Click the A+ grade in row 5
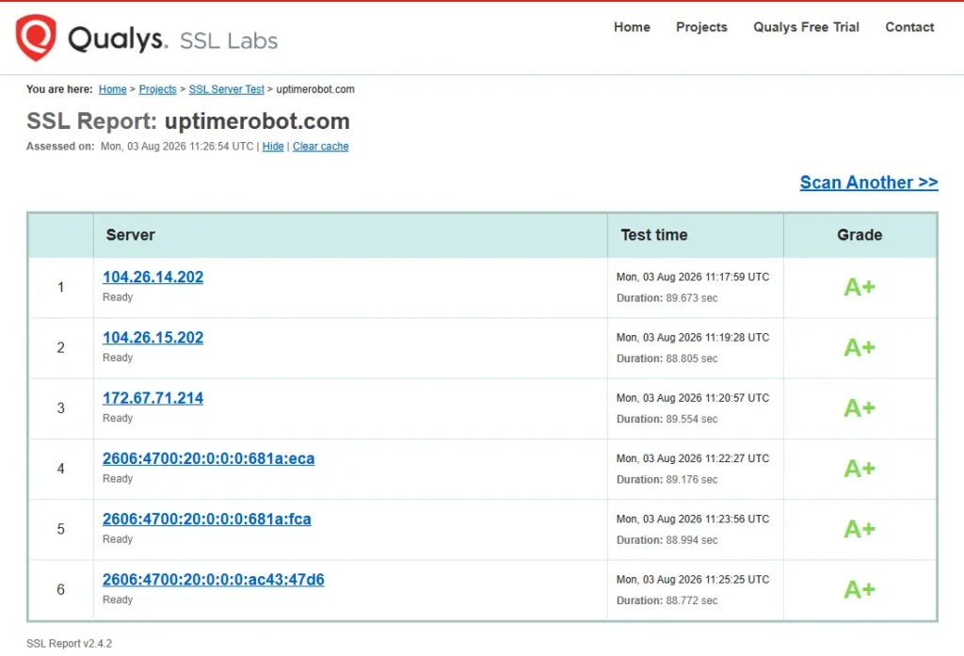 coord(860,529)
